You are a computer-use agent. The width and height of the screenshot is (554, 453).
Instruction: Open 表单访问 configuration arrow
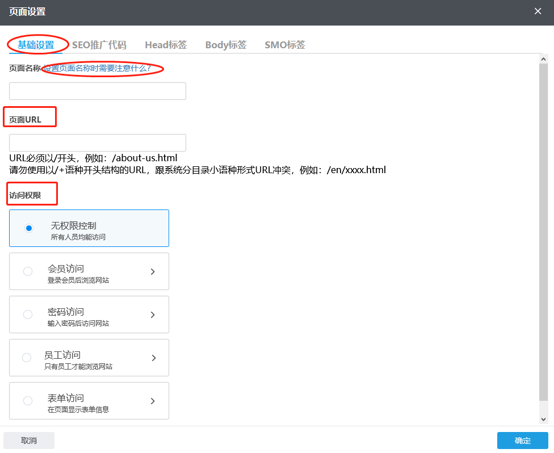pyautogui.click(x=152, y=401)
